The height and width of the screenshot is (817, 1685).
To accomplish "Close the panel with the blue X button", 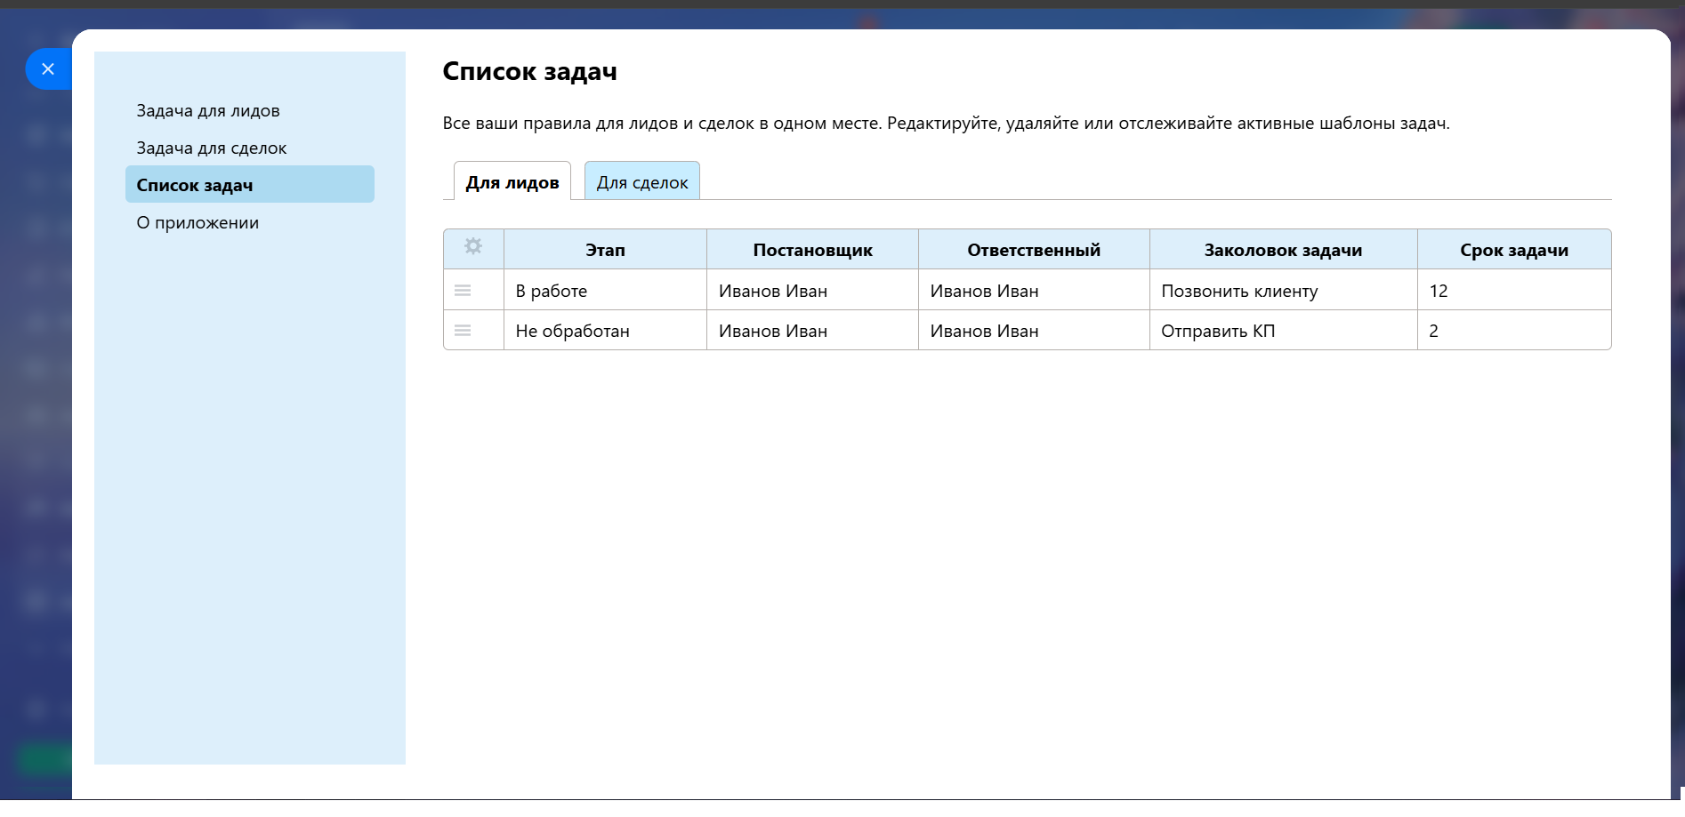I will [48, 68].
